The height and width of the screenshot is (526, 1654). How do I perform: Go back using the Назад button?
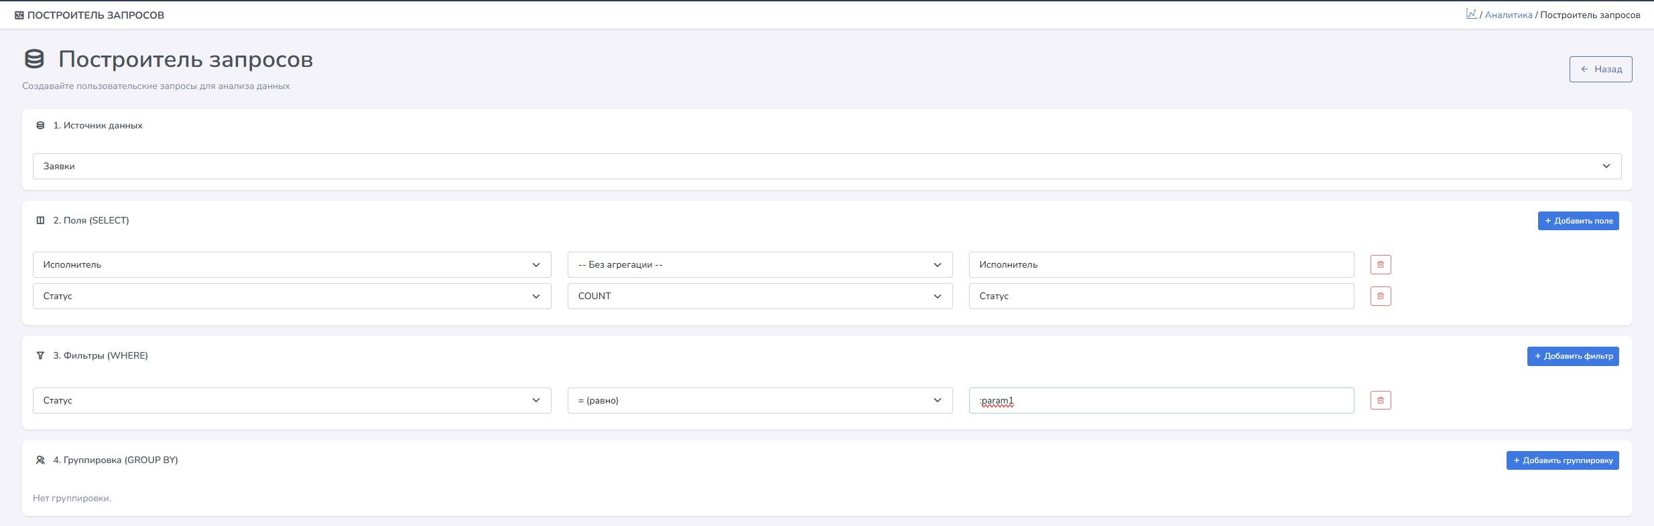coord(1600,69)
